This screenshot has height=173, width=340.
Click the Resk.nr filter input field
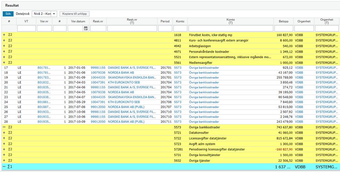(98, 28)
